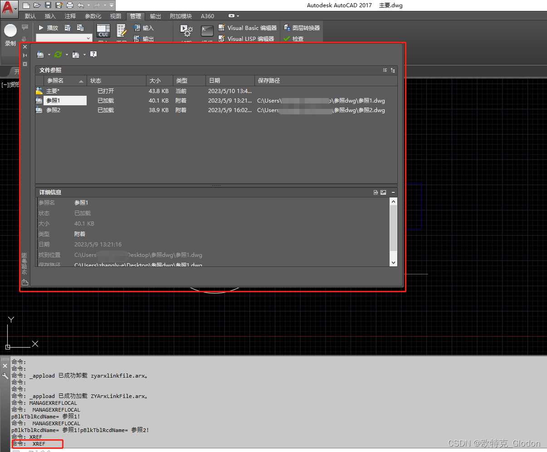
Task: Click the Plot printer icon
Action: coord(70,5)
